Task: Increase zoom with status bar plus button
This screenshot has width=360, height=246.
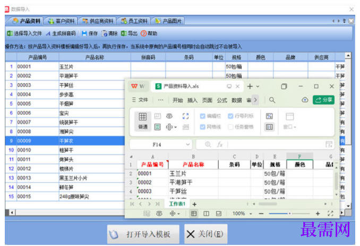Action: tap(318, 214)
